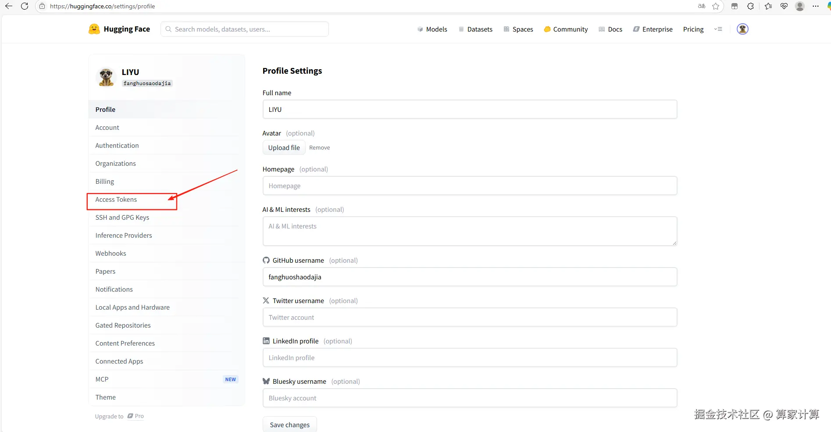Click the Homepage input field
The height and width of the screenshot is (432, 831).
[x=470, y=186]
